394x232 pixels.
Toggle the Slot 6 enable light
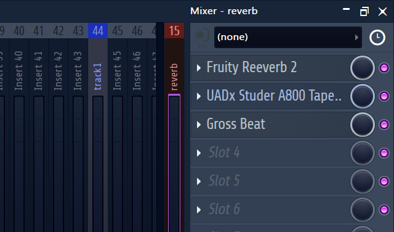384,210
